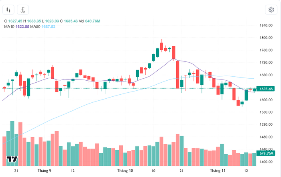The image size is (281, 177).
Task: Click the Tháng 9 time axis label
Action: point(44,171)
